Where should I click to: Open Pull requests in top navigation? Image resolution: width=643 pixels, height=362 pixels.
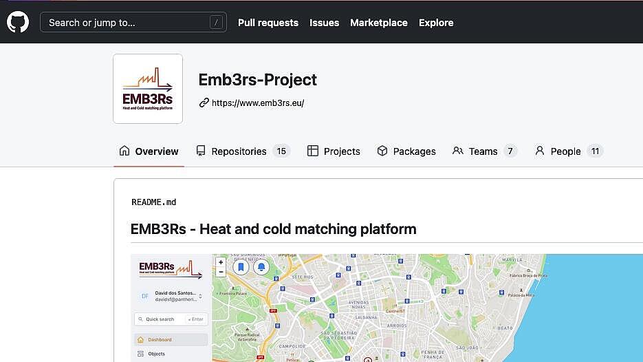[x=268, y=23]
